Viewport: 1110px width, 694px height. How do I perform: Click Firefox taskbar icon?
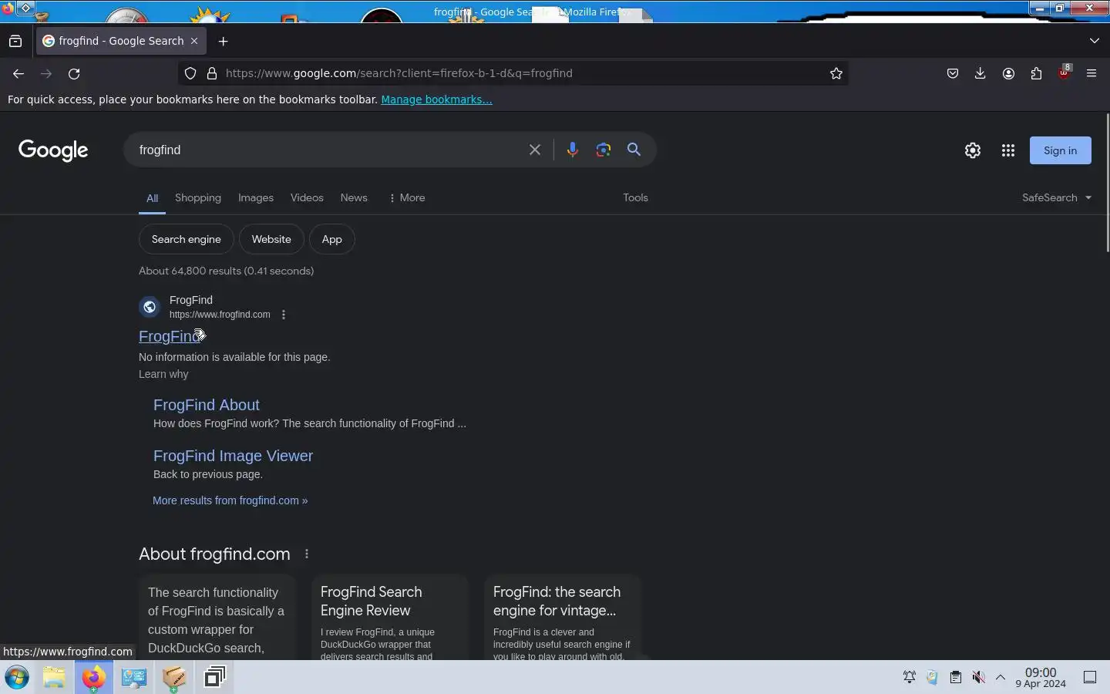pyautogui.click(x=93, y=678)
